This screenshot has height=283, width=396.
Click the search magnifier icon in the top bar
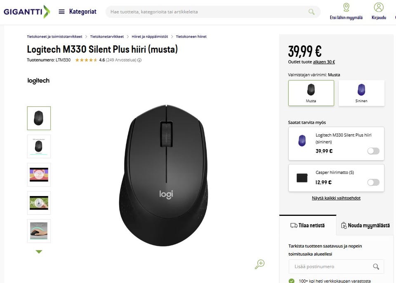tap(311, 12)
